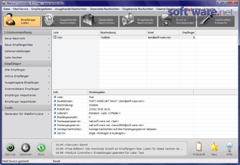Open Eingehende Nachrichten mailbox toolbar button
Viewport: 240px width, 165px height.
[138, 21]
